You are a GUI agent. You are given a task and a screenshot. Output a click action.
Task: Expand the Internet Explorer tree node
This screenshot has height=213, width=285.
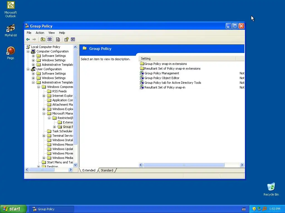[44, 96]
